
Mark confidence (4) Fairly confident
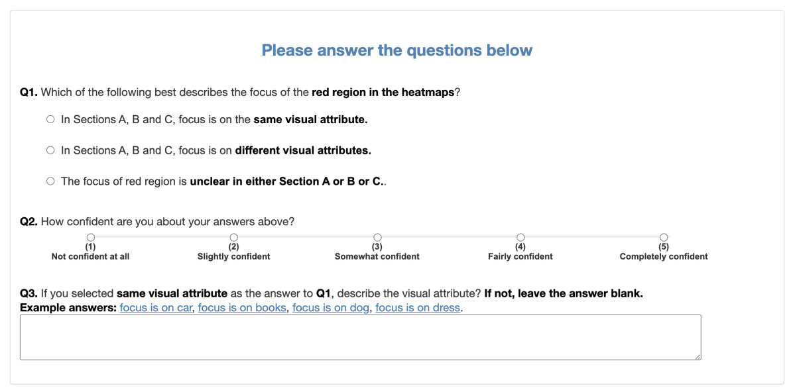[x=520, y=237]
